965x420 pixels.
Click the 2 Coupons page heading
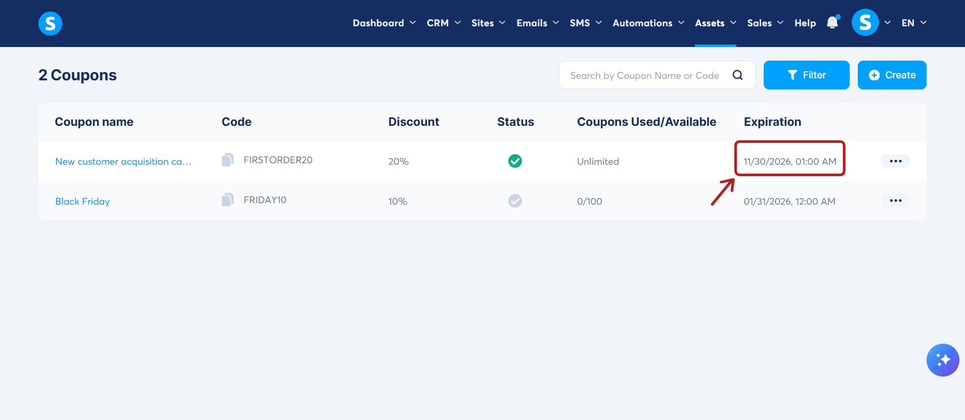77,75
